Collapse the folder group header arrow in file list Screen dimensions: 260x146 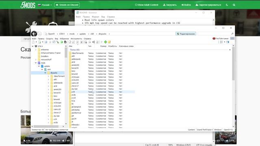[230, 49]
